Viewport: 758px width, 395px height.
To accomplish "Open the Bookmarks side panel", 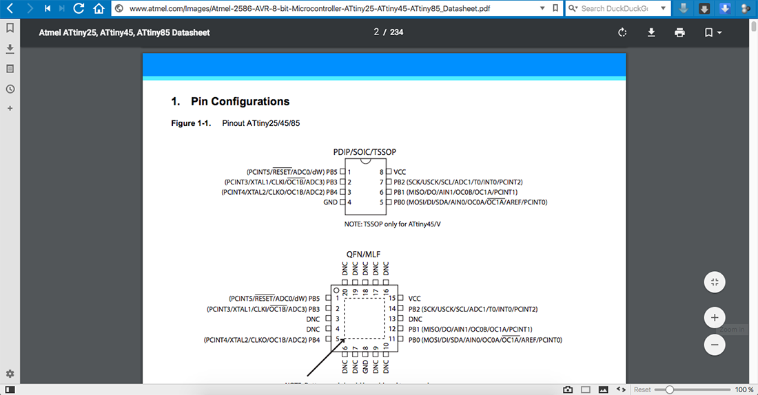I will (x=10, y=28).
